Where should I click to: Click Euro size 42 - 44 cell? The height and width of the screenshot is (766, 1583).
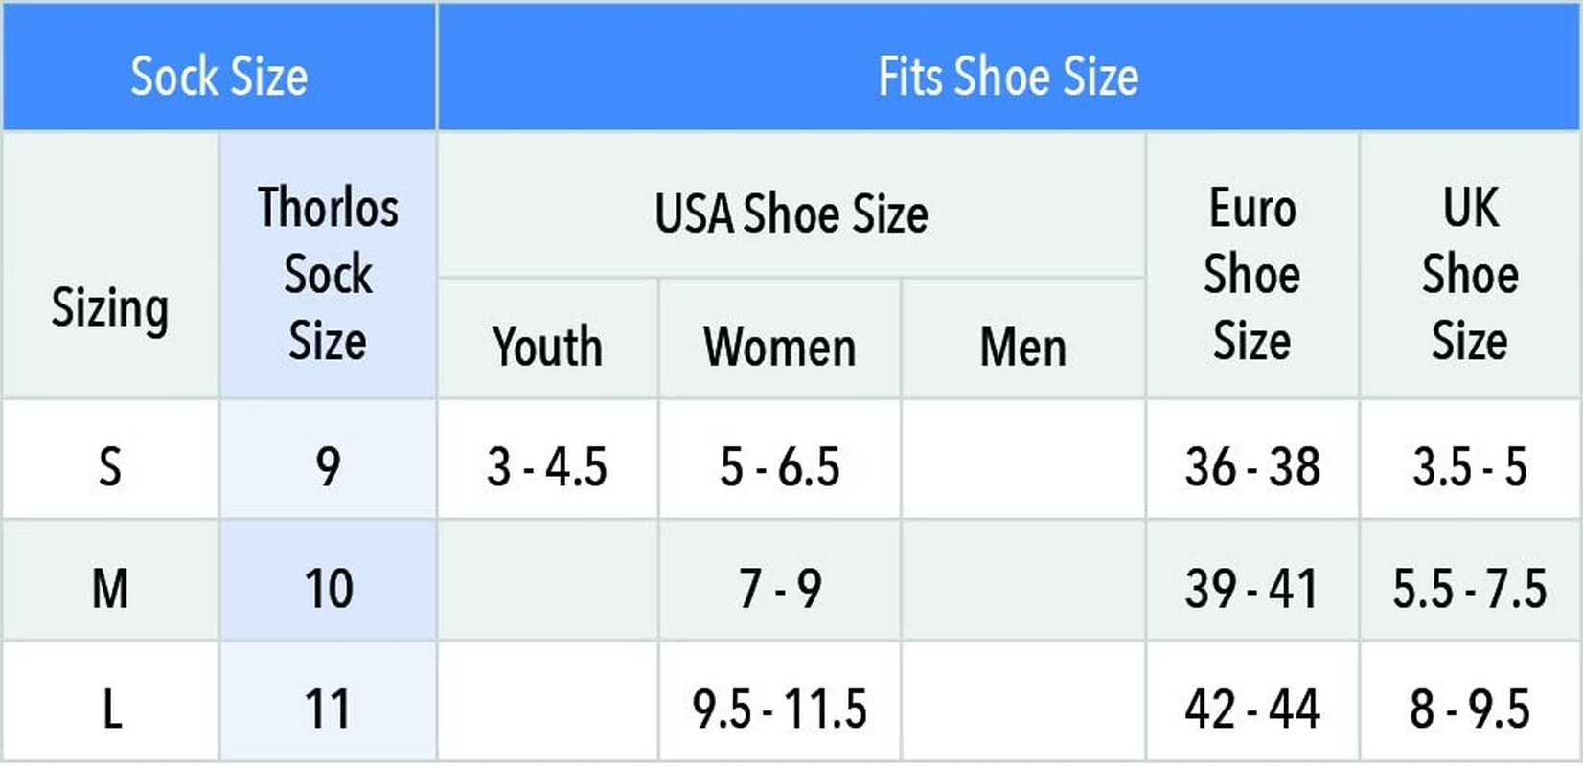(1251, 710)
